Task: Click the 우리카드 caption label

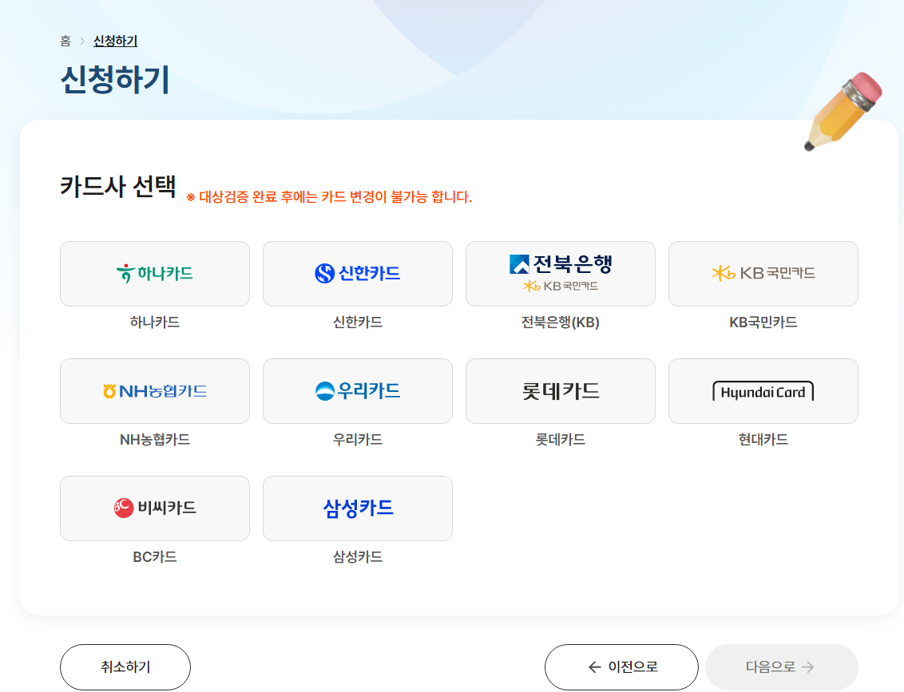Action: point(358,440)
